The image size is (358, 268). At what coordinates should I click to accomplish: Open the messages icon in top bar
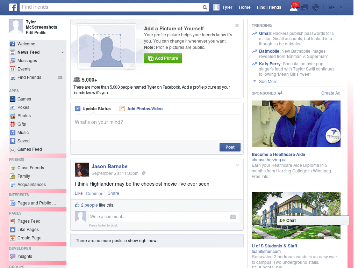tap(305, 8)
